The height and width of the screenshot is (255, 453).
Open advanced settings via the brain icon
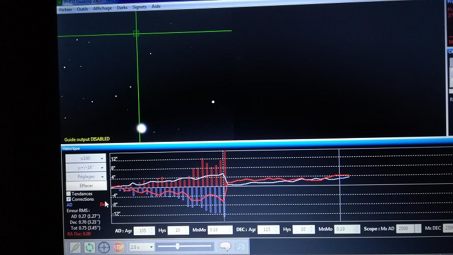point(225,247)
